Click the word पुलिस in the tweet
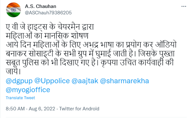 [30, 63]
